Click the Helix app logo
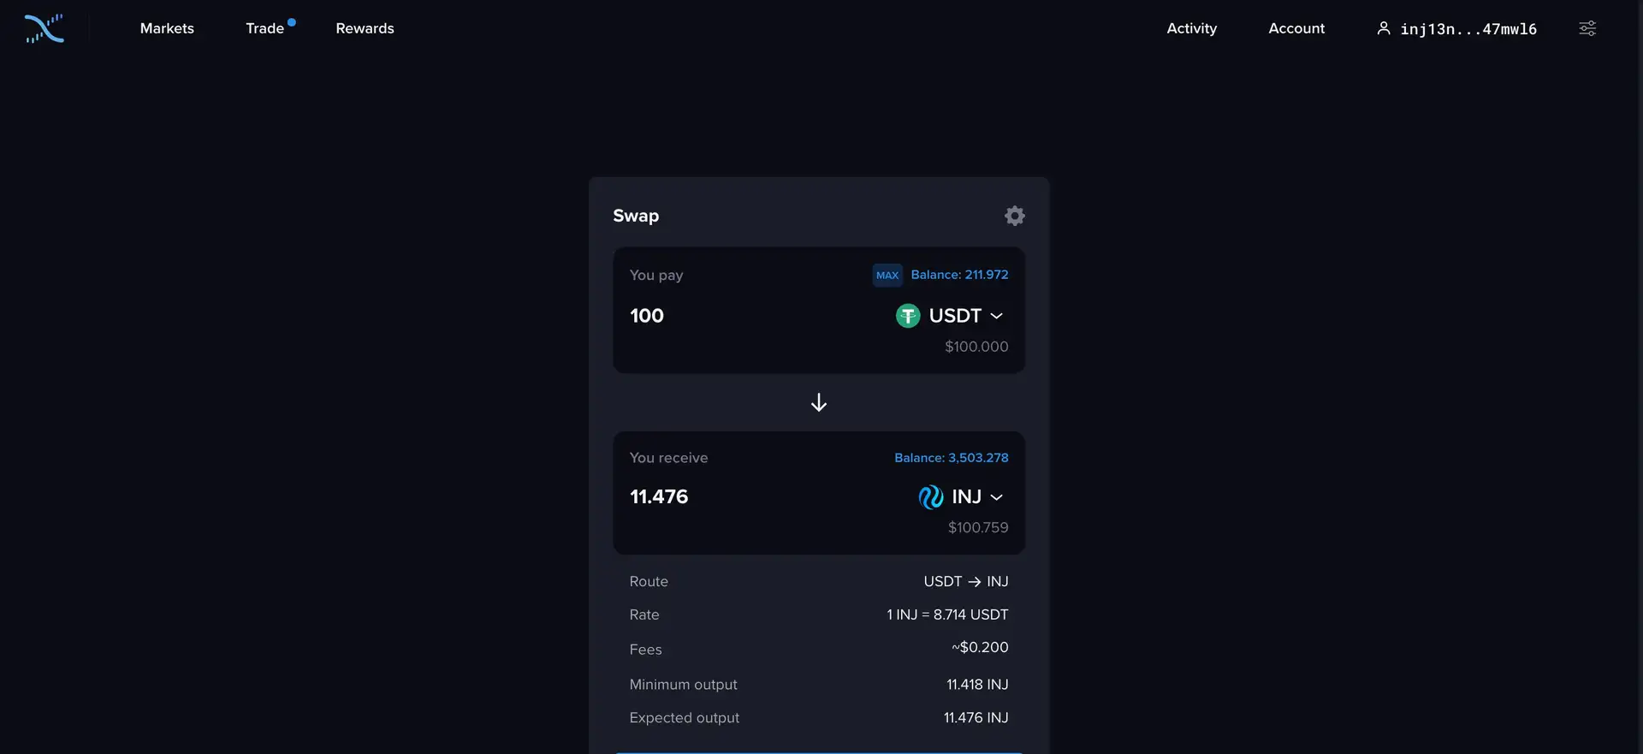 coord(44,28)
